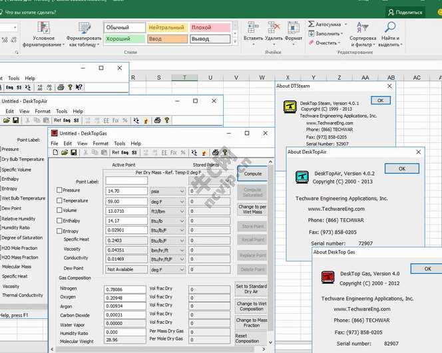442x353 pixels.
Task: Click the New document icon in DeskTopGas toolbar
Action: point(55,153)
